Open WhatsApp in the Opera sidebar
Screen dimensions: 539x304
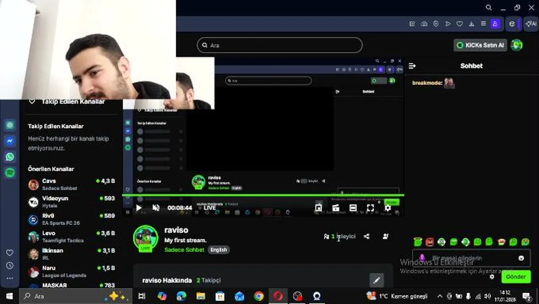10,157
